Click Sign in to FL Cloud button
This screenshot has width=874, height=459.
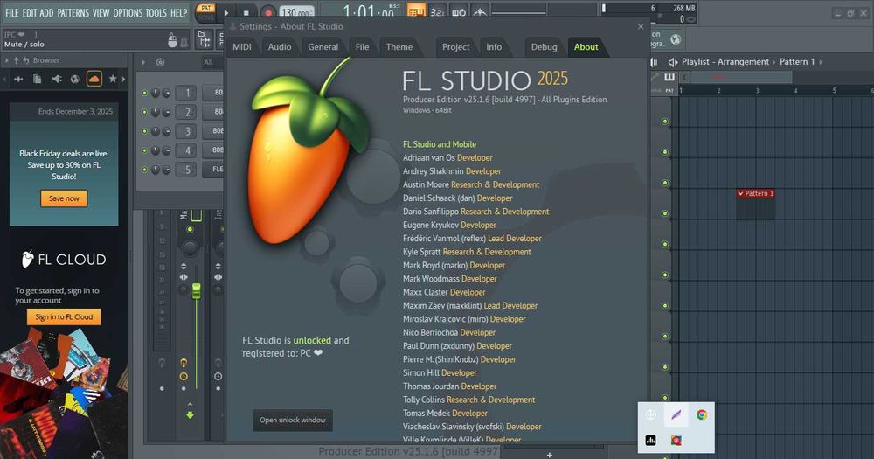point(64,316)
